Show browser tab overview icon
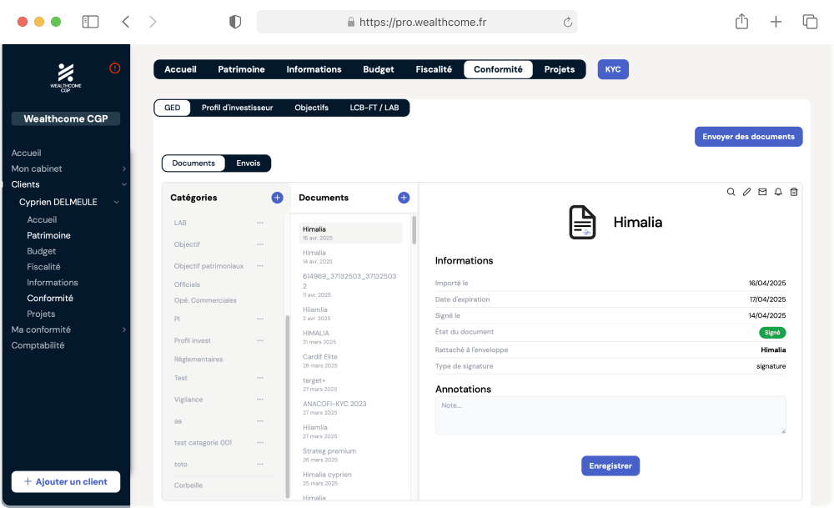The width and height of the screenshot is (834, 508). [810, 22]
